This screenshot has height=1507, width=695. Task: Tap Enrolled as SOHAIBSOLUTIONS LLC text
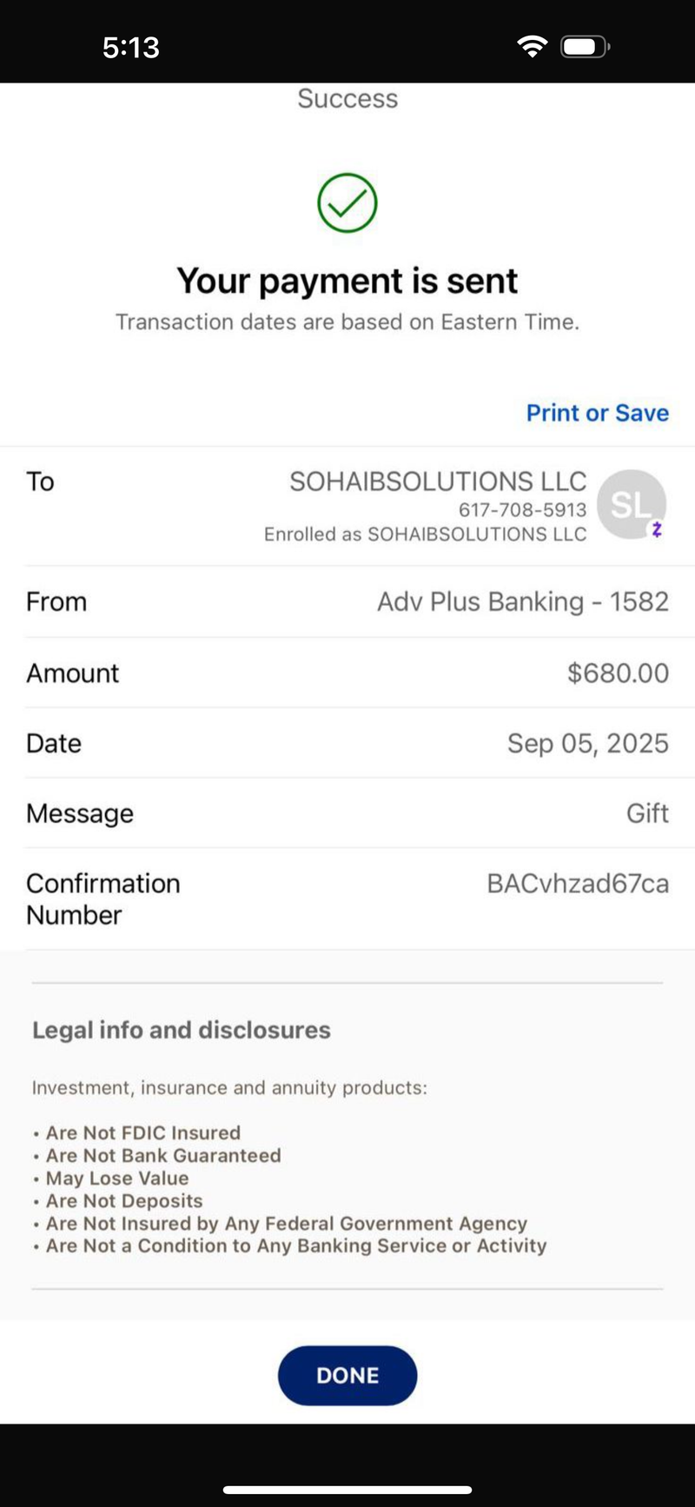coord(426,534)
